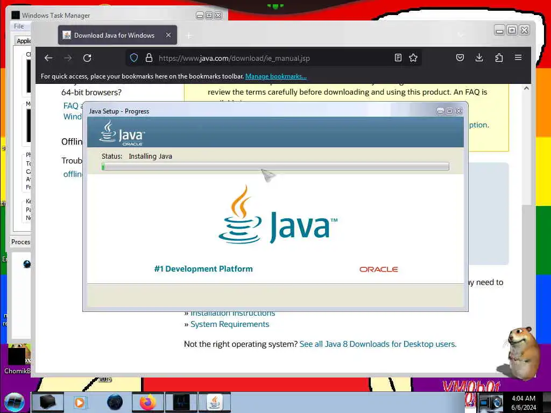Open the ChomikB desktop icon
This screenshot has width=551, height=413.
point(17,359)
